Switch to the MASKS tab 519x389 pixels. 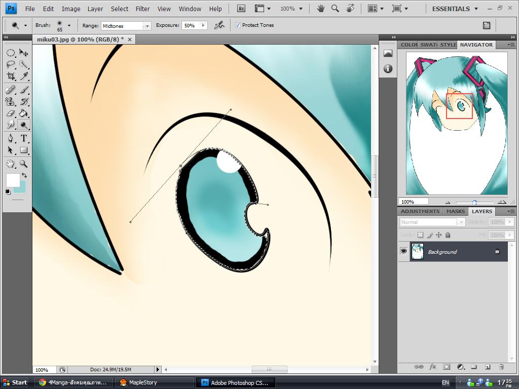456,211
